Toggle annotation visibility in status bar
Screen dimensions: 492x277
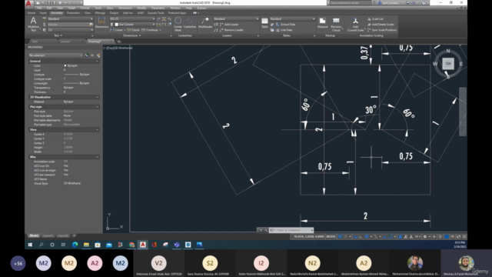coord(400,237)
